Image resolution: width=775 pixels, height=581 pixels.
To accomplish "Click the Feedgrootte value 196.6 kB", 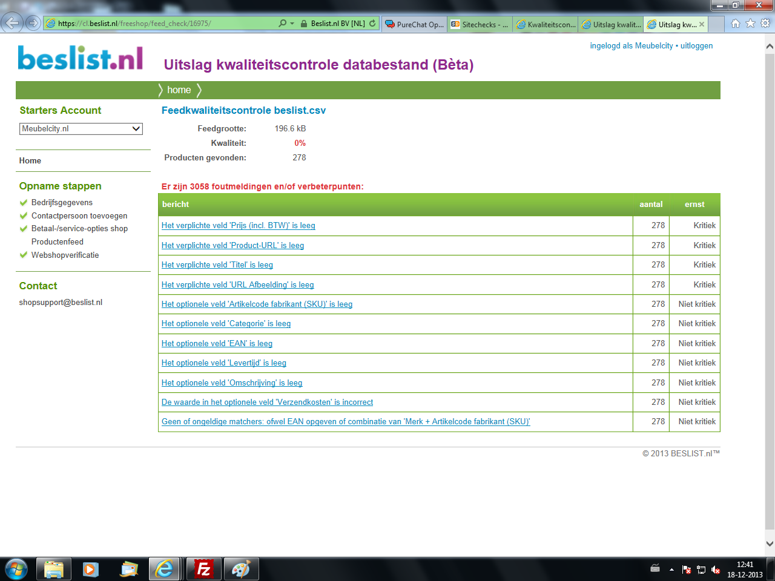I will click(x=290, y=129).
